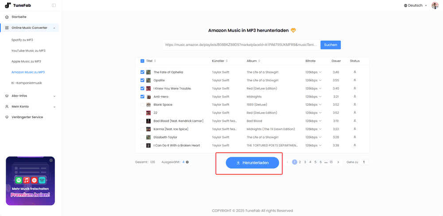Screen dimensions: 443x216
Task: Sort by Titel column arrows
Action: click(155, 61)
